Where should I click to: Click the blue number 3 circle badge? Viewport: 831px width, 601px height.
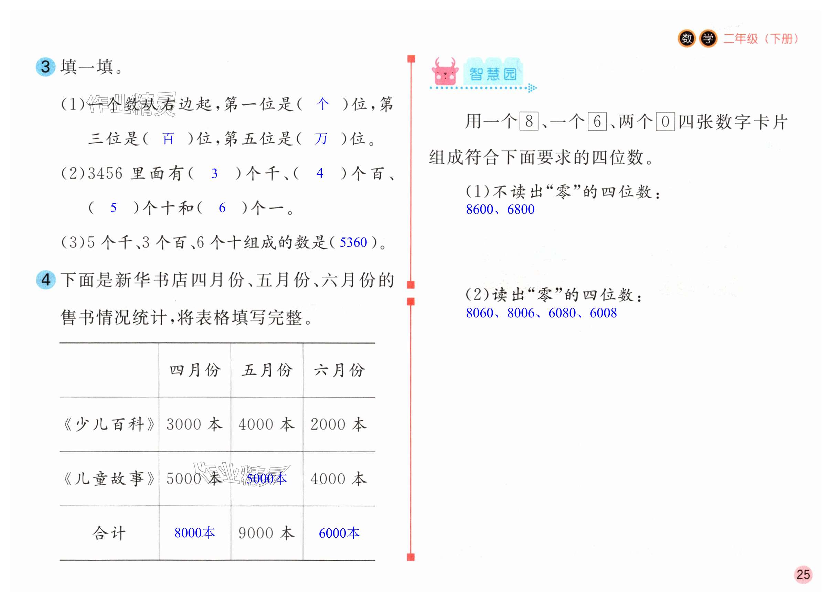[45, 67]
